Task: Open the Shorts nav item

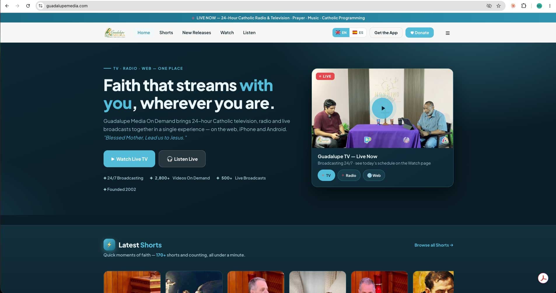Action: pyautogui.click(x=166, y=33)
